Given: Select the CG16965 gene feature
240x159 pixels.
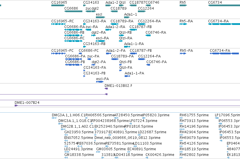Looking at the screenshot, I should [x=58, y=5].
